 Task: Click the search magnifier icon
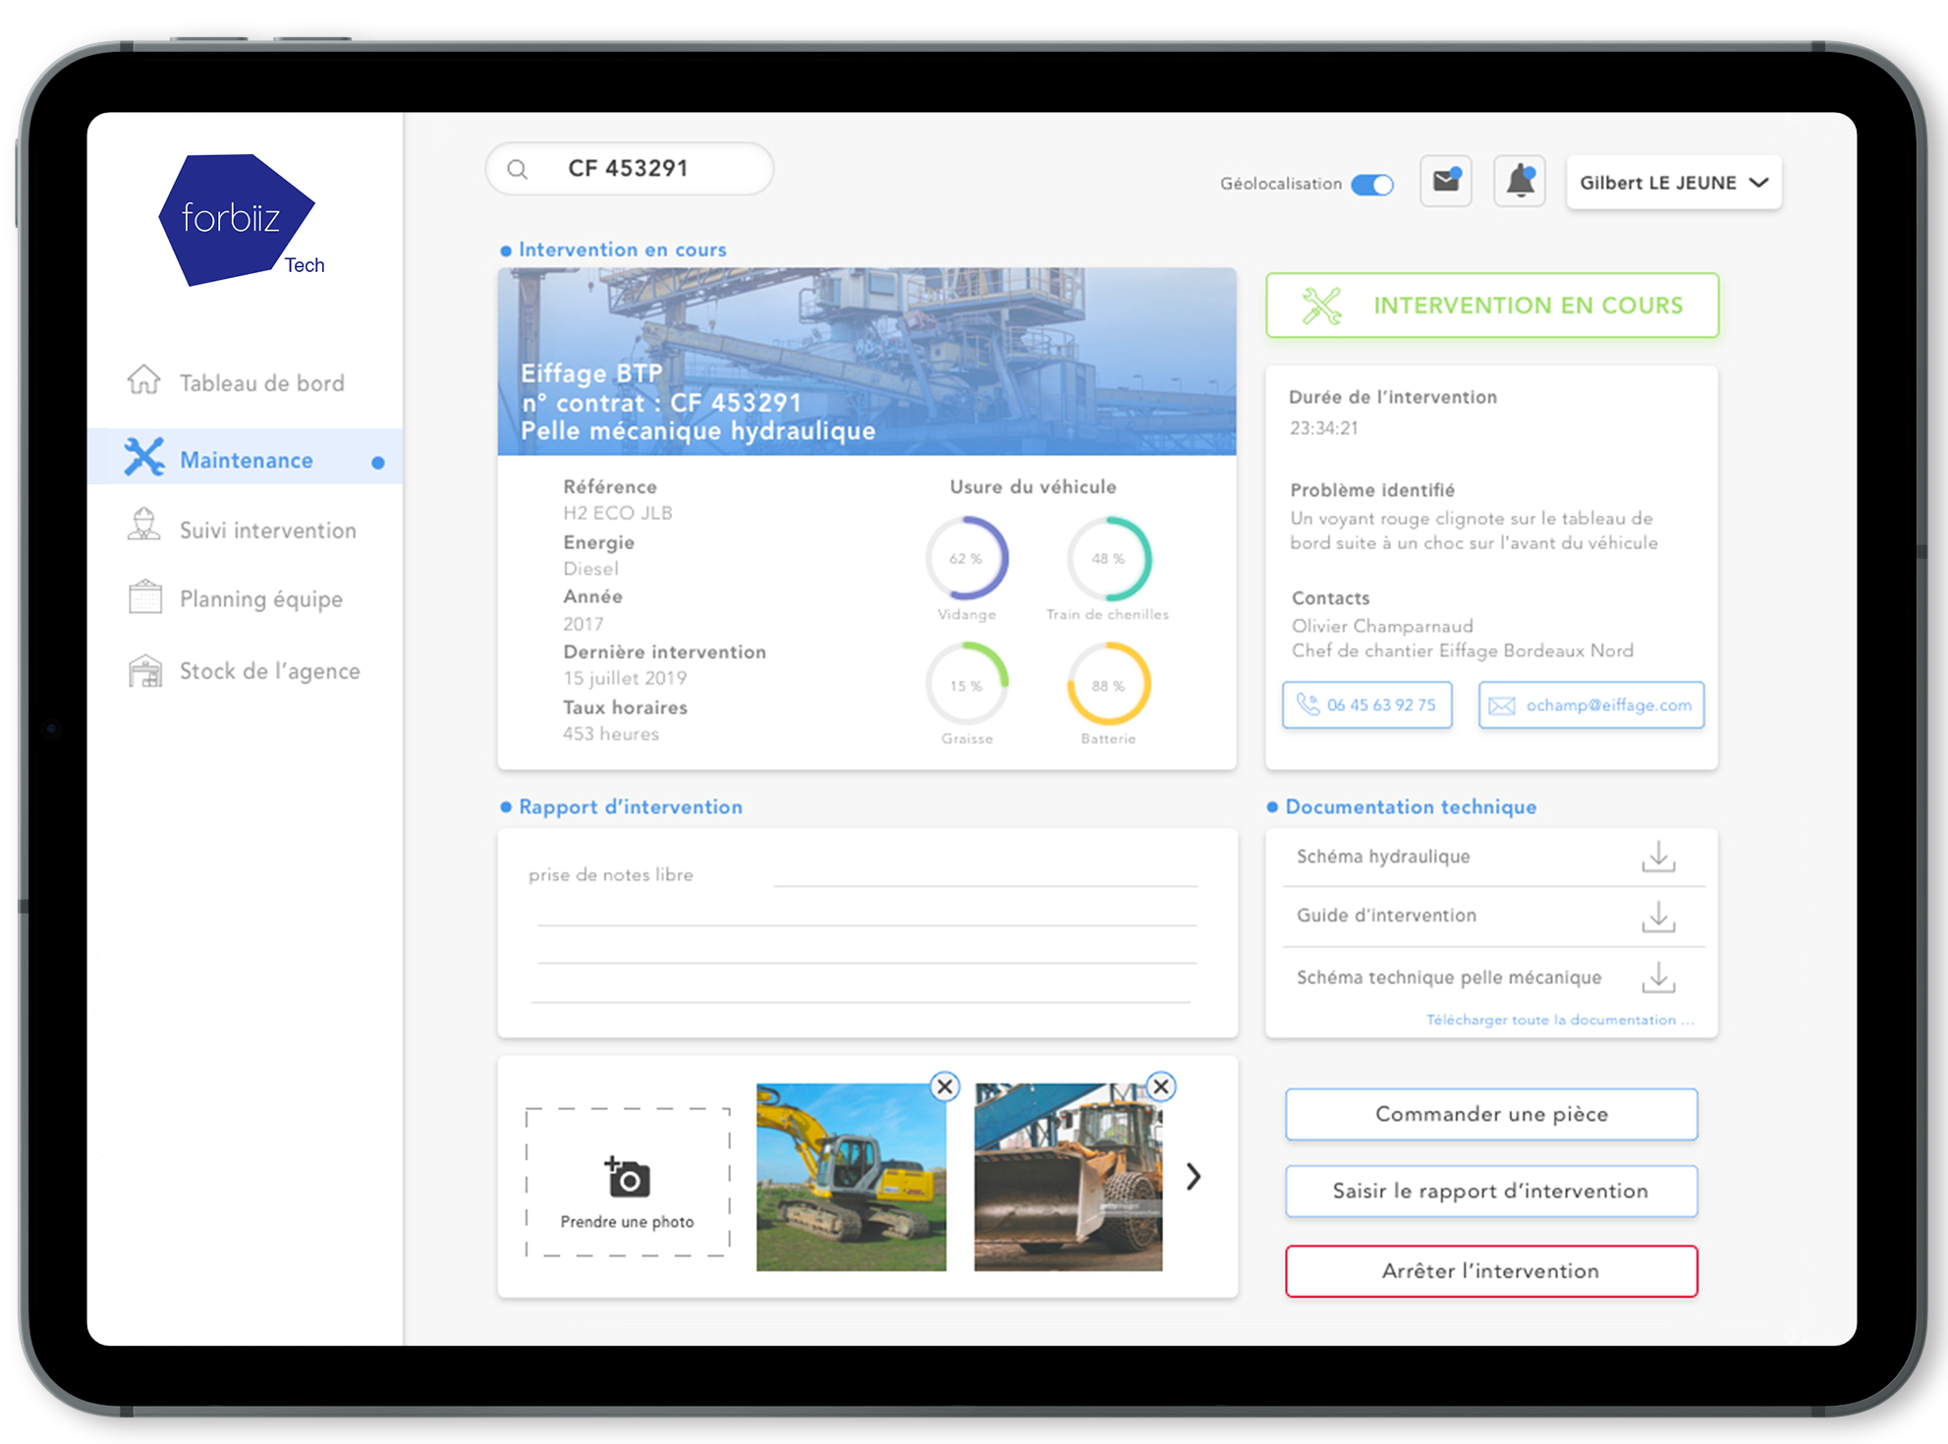[518, 170]
